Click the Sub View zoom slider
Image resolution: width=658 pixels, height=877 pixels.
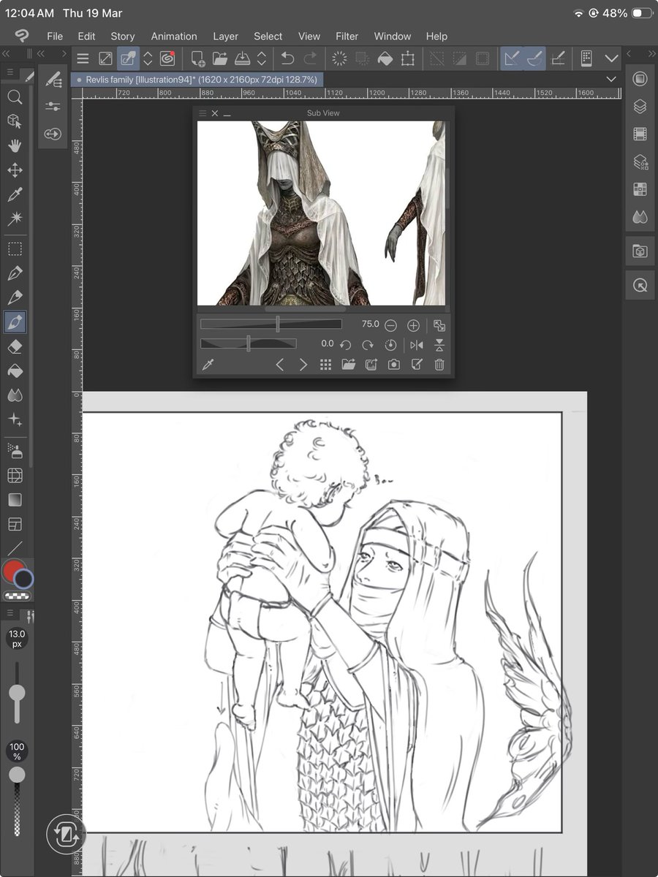coord(271,324)
